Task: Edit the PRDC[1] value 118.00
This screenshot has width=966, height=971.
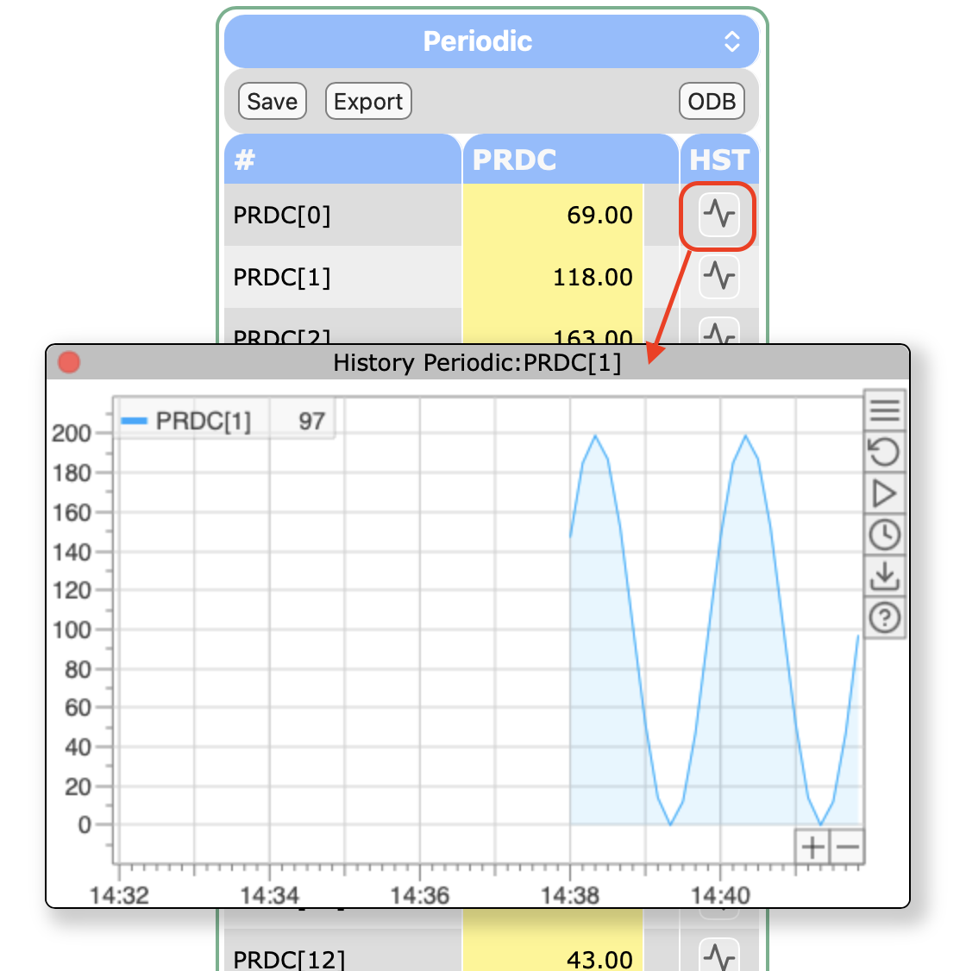Action: tap(553, 277)
